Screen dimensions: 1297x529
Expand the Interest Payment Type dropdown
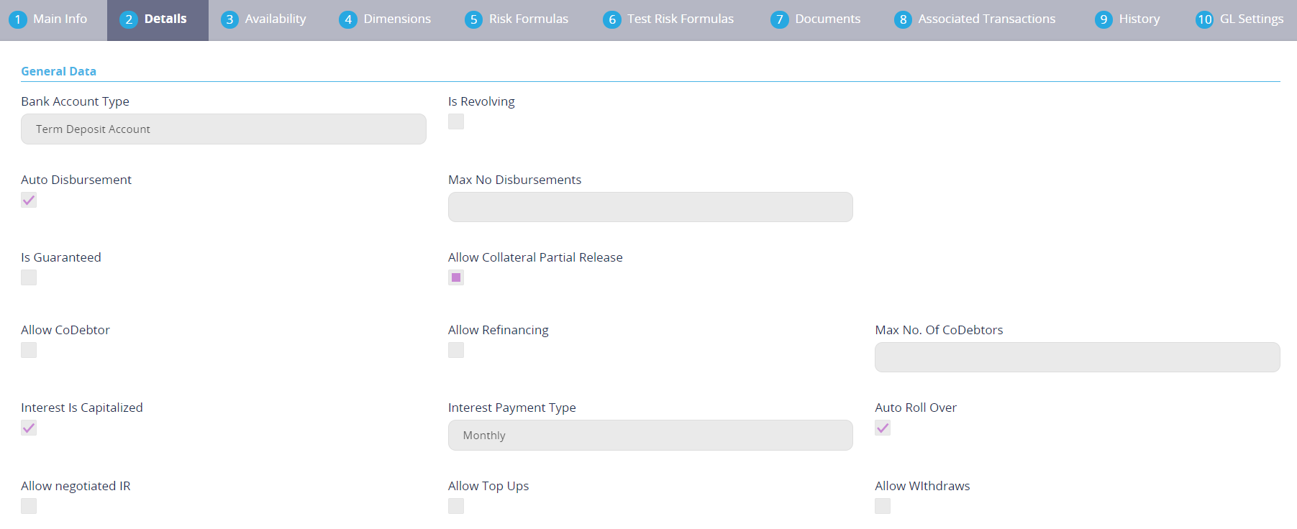[650, 436]
